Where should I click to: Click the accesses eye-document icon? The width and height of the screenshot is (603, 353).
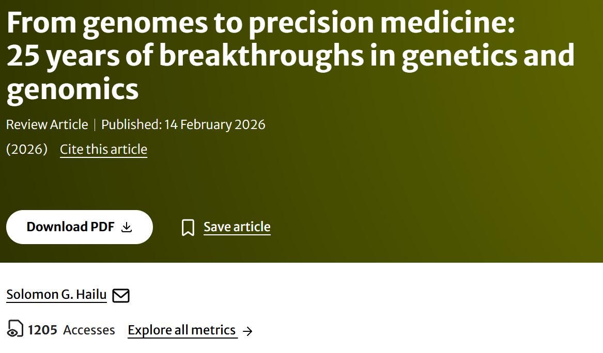(16, 329)
